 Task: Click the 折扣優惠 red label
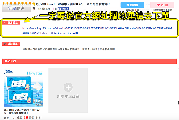[11, 44]
